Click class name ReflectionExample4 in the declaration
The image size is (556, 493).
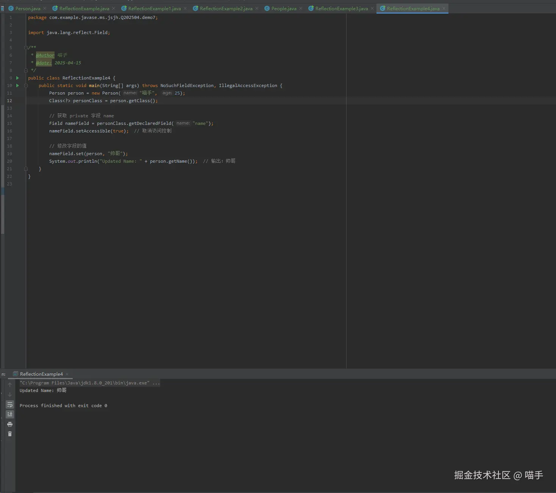click(x=86, y=78)
